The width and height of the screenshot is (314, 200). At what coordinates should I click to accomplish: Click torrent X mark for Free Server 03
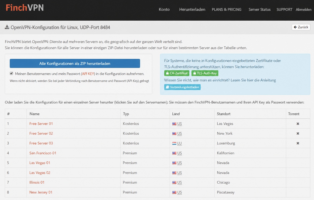(298, 143)
